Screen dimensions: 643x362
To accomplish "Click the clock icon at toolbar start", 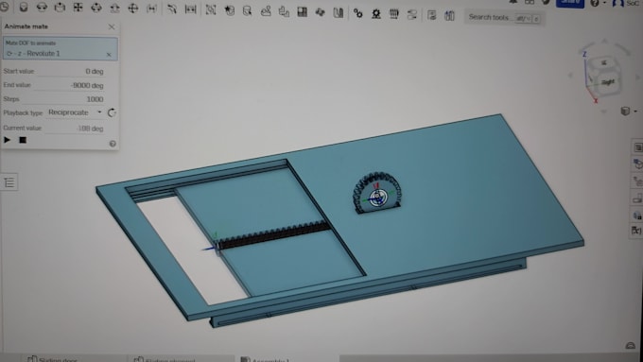I will point(5,7).
